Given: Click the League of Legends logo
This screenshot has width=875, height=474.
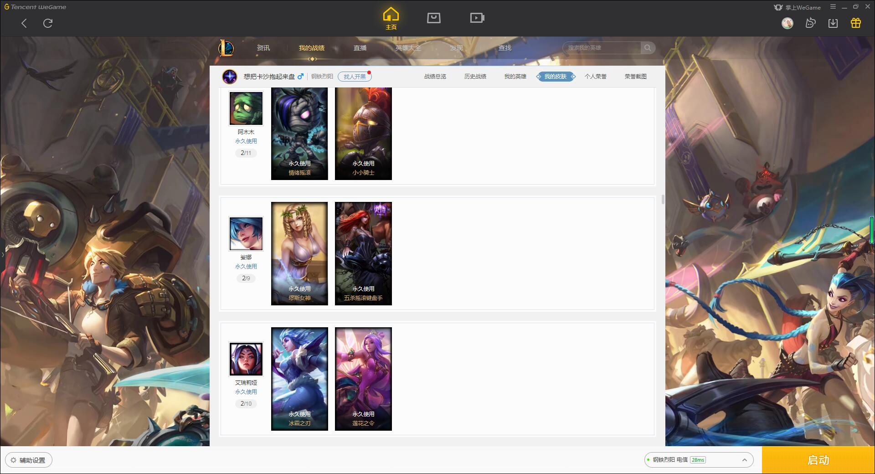Looking at the screenshot, I should pos(226,48).
